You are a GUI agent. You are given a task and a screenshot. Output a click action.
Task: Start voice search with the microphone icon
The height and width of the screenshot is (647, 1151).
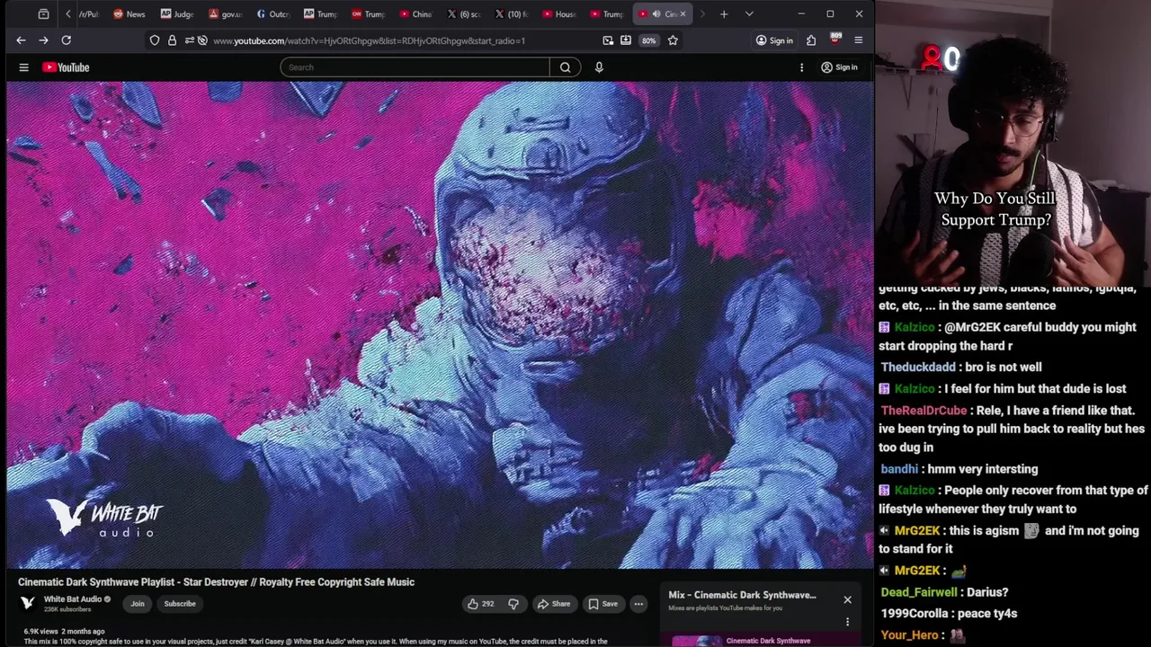click(x=599, y=67)
